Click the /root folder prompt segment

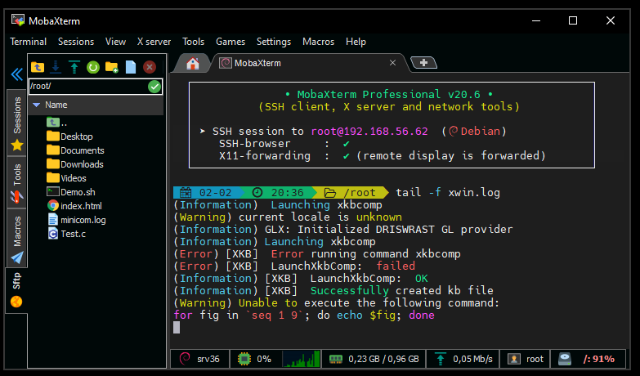pyautogui.click(x=352, y=192)
